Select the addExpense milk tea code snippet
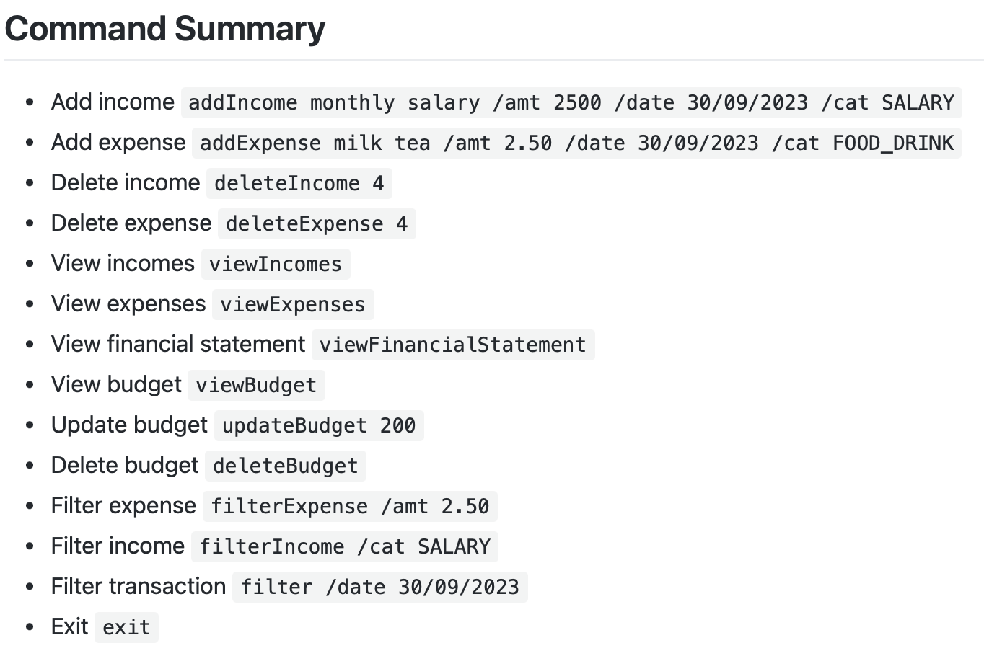The image size is (984, 656). click(x=577, y=143)
